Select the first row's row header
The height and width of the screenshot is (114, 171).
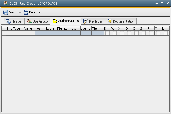[x=4, y=33]
